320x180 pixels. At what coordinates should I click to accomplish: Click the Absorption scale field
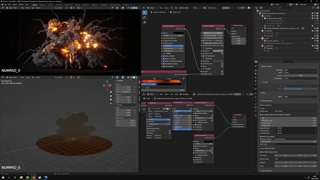click(289, 120)
